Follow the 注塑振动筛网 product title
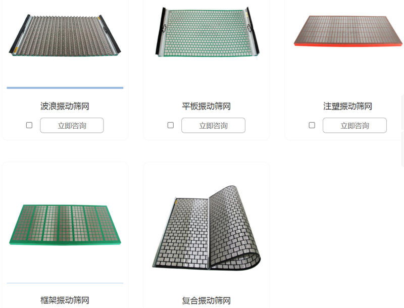Image resolution: width=404 pixels, height=308 pixels. point(348,106)
